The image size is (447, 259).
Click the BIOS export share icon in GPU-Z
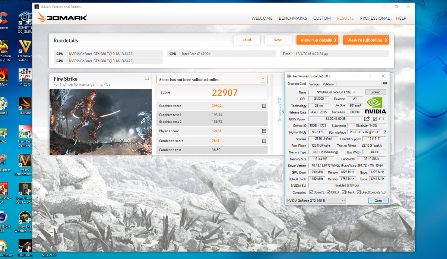pos(367,119)
